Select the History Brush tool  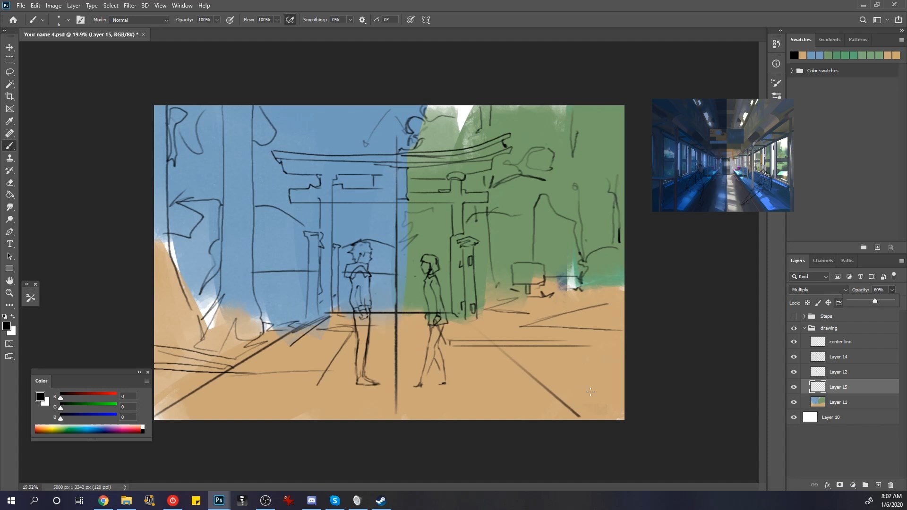[9, 170]
